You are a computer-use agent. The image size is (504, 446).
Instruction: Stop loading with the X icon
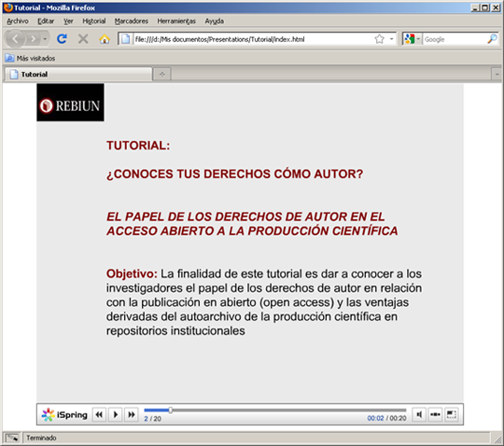[x=83, y=39]
